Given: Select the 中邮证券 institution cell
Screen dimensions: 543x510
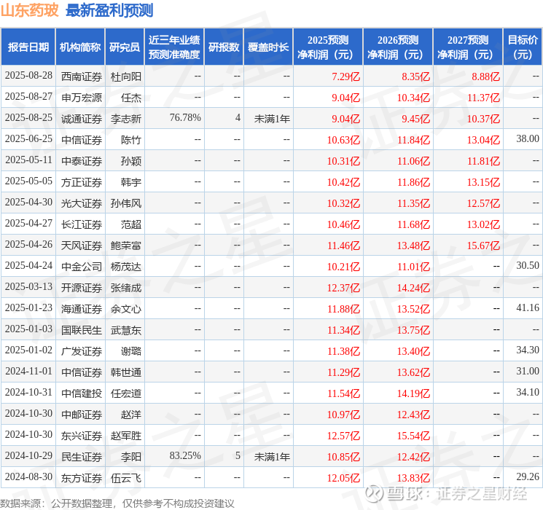Looking at the screenshot, I should (x=82, y=415).
